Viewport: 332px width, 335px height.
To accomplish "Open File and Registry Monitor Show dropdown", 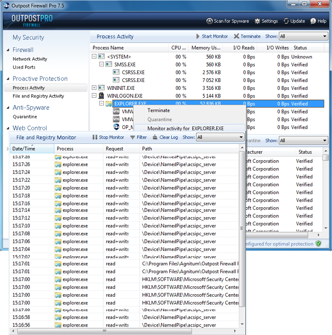I will (x=220, y=137).
